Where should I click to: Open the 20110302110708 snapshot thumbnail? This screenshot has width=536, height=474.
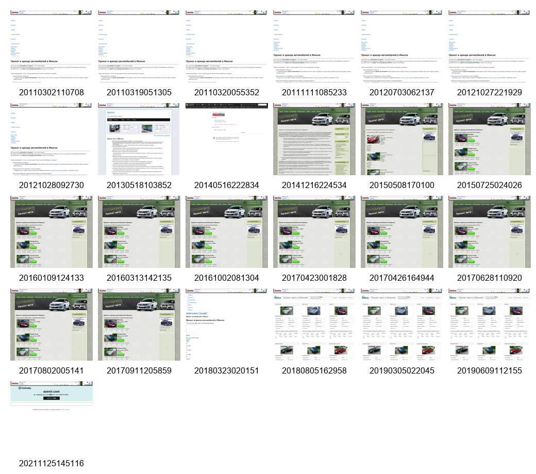(52, 46)
